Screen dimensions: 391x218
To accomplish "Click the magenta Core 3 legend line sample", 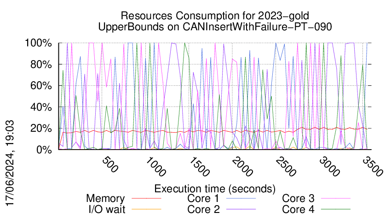I will 336,198.
